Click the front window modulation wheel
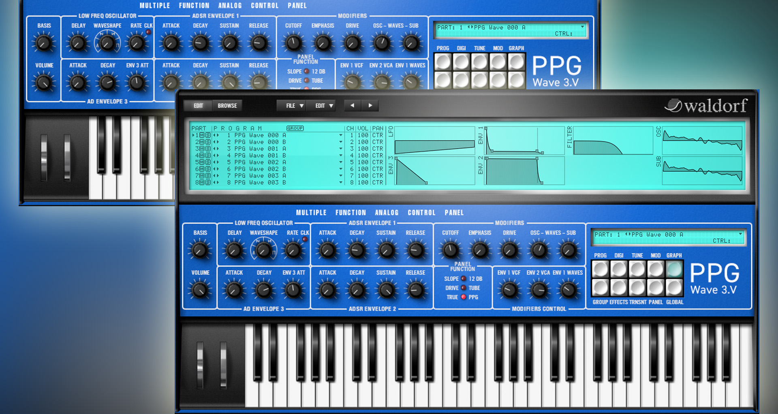Image resolution: width=778 pixels, height=414 pixels. coord(223,365)
